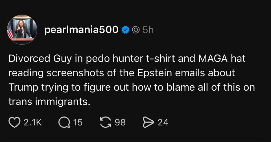Screen dimensions: 271x142
Task: Click the fediverse icon next to timestamp
Action: click(x=136, y=29)
